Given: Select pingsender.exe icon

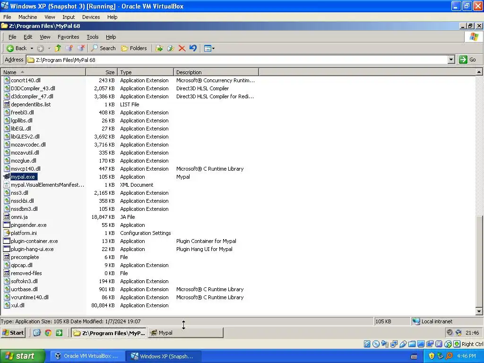Looking at the screenshot, I should 7,225.
